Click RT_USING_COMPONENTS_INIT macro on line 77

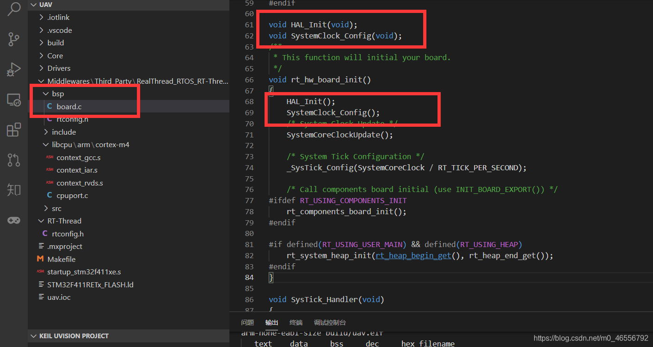click(x=353, y=200)
